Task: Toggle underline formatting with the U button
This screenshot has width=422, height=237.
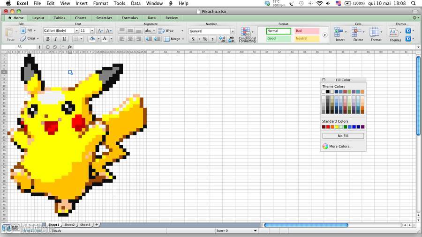Action: click(64, 39)
